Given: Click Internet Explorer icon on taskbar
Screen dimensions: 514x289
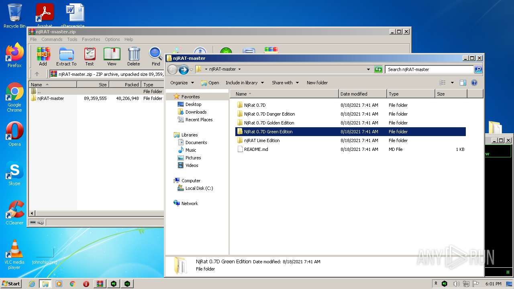Looking at the screenshot, I should pyautogui.click(x=32, y=284).
